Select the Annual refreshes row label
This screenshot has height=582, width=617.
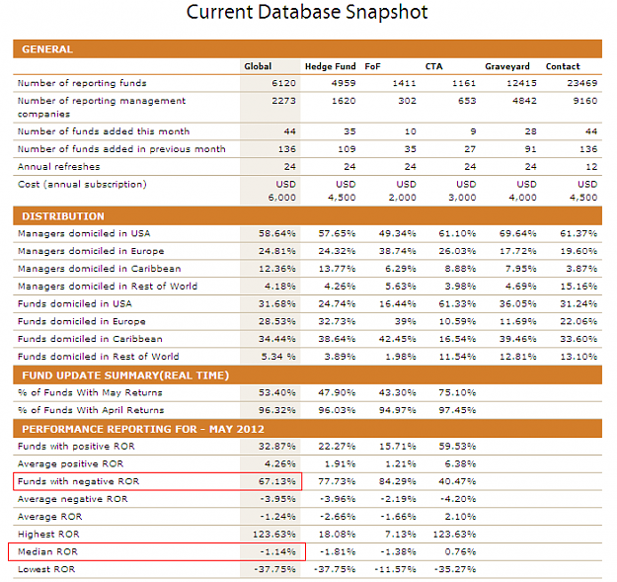(58, 167)
